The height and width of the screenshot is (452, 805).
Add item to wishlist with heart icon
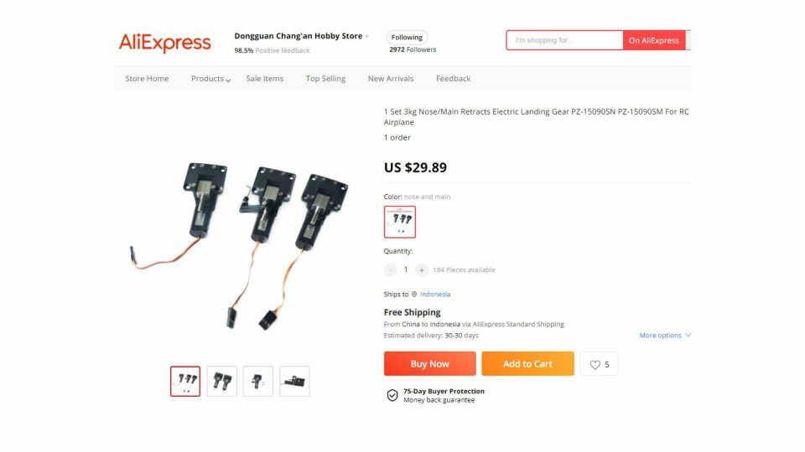[x=599, y=364]
